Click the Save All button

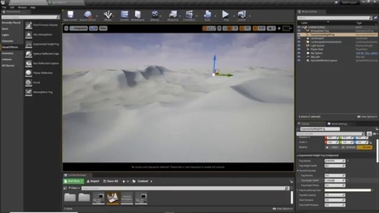pyautogui.click(x=111, y=181)
